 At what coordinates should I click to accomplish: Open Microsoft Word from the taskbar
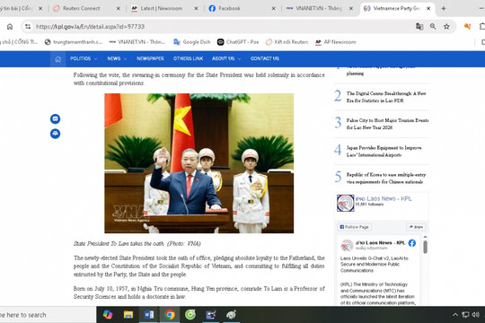pos(149,315)
